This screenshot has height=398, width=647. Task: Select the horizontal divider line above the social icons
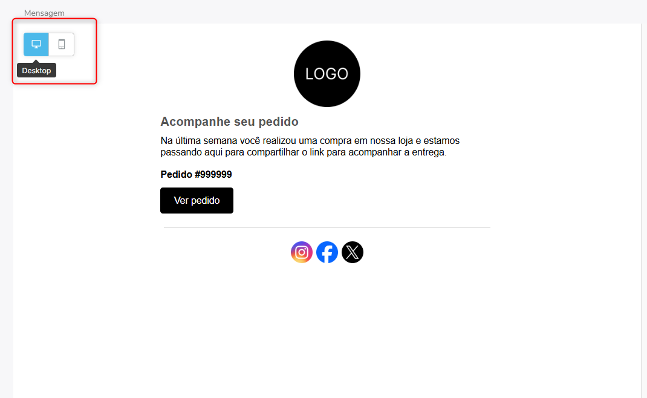pyautogui.click(x=327, y=227)
